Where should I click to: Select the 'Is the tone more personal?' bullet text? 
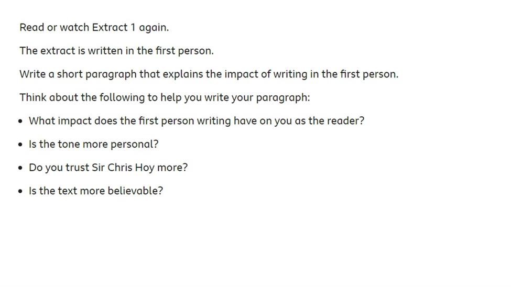[93, 145]
